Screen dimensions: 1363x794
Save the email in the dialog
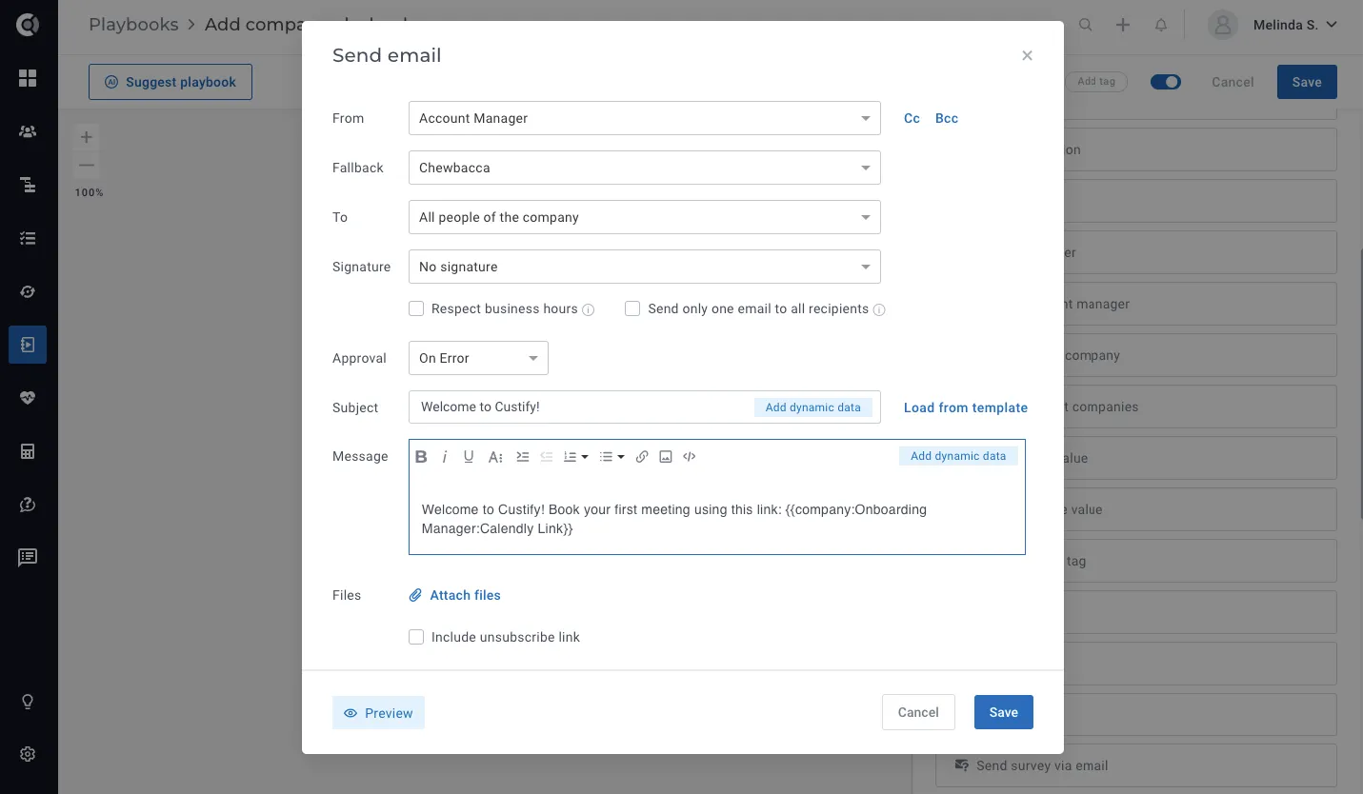pyautogui.click(x=1004, y=712)
